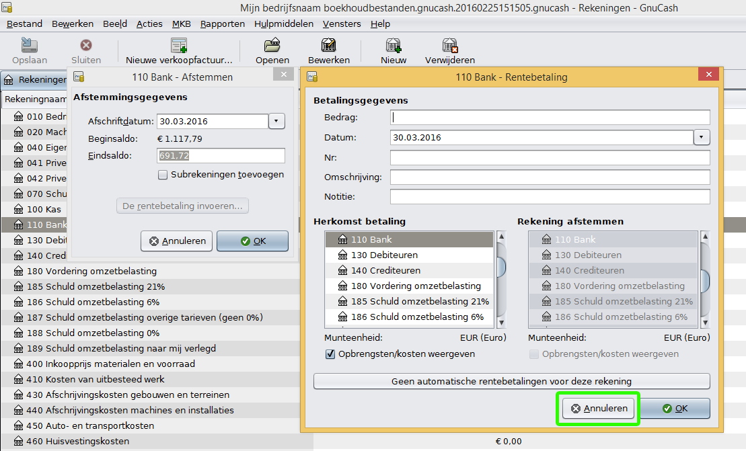Toggle Subrekeningen toevoegen checkbox
The image size is (746, 451).
click(x=163, y=175)
